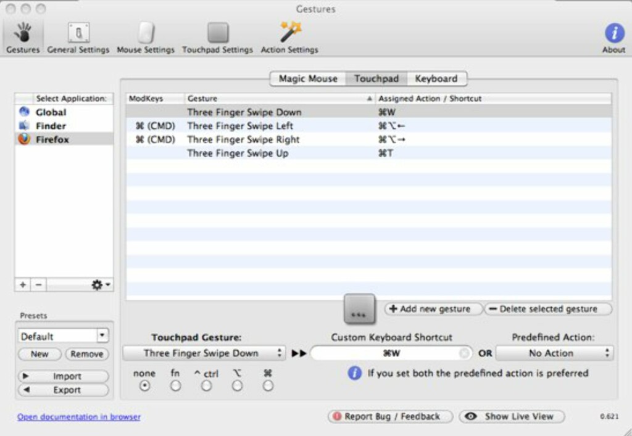The image size is (632, 436).
Task: Open documentation in browser link
Action: pyautogui.click(x=79, y=417)
